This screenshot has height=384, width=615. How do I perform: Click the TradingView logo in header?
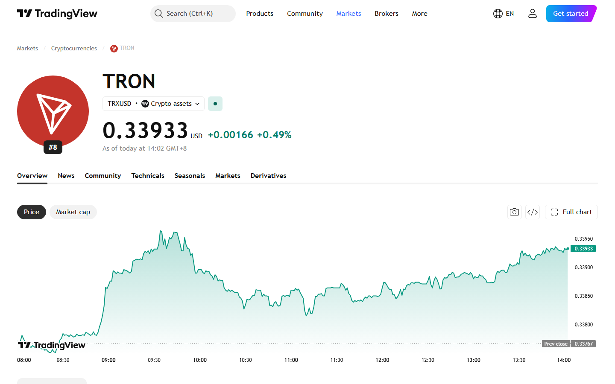(x=57, y=14)
